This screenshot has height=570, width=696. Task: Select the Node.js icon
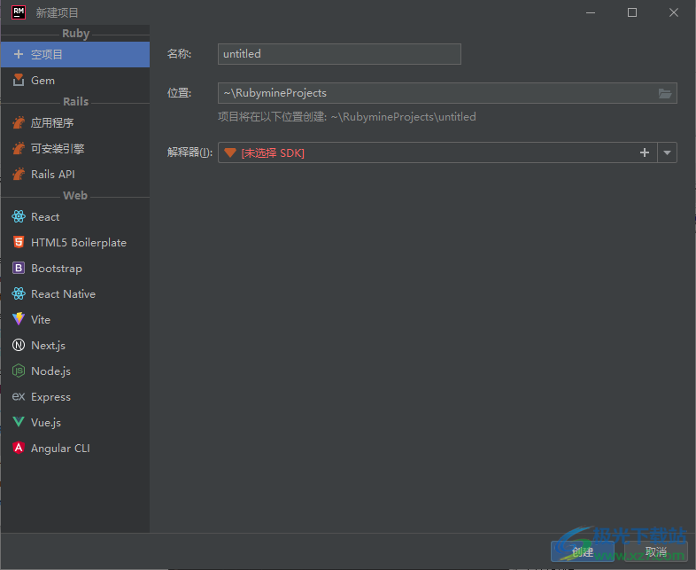pyautogui.click(x=19, y=371)
